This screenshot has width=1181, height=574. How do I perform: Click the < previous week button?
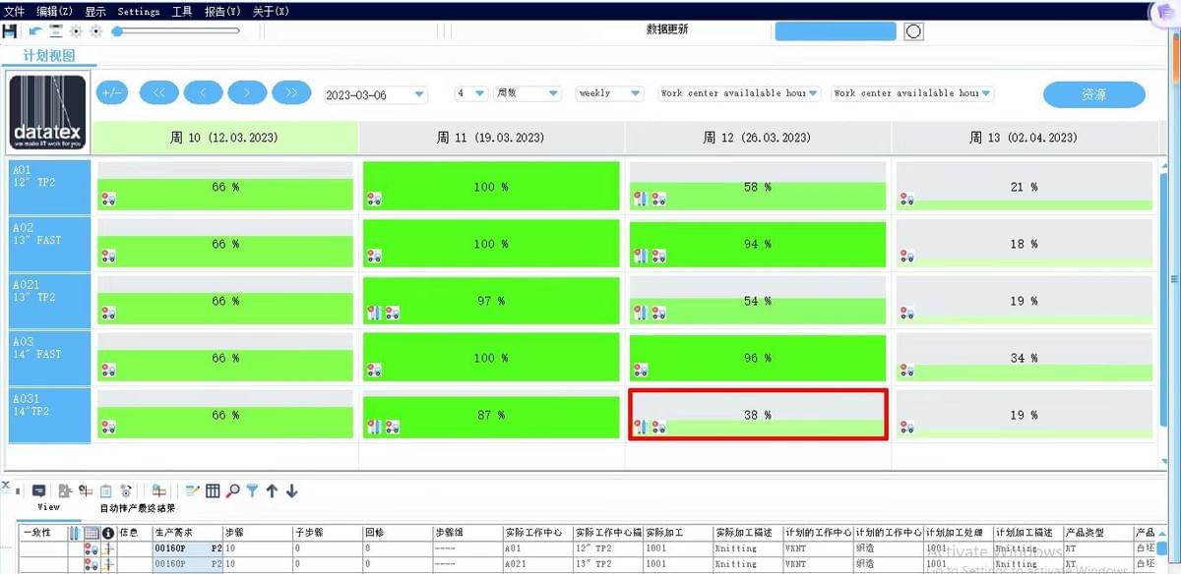203,93
